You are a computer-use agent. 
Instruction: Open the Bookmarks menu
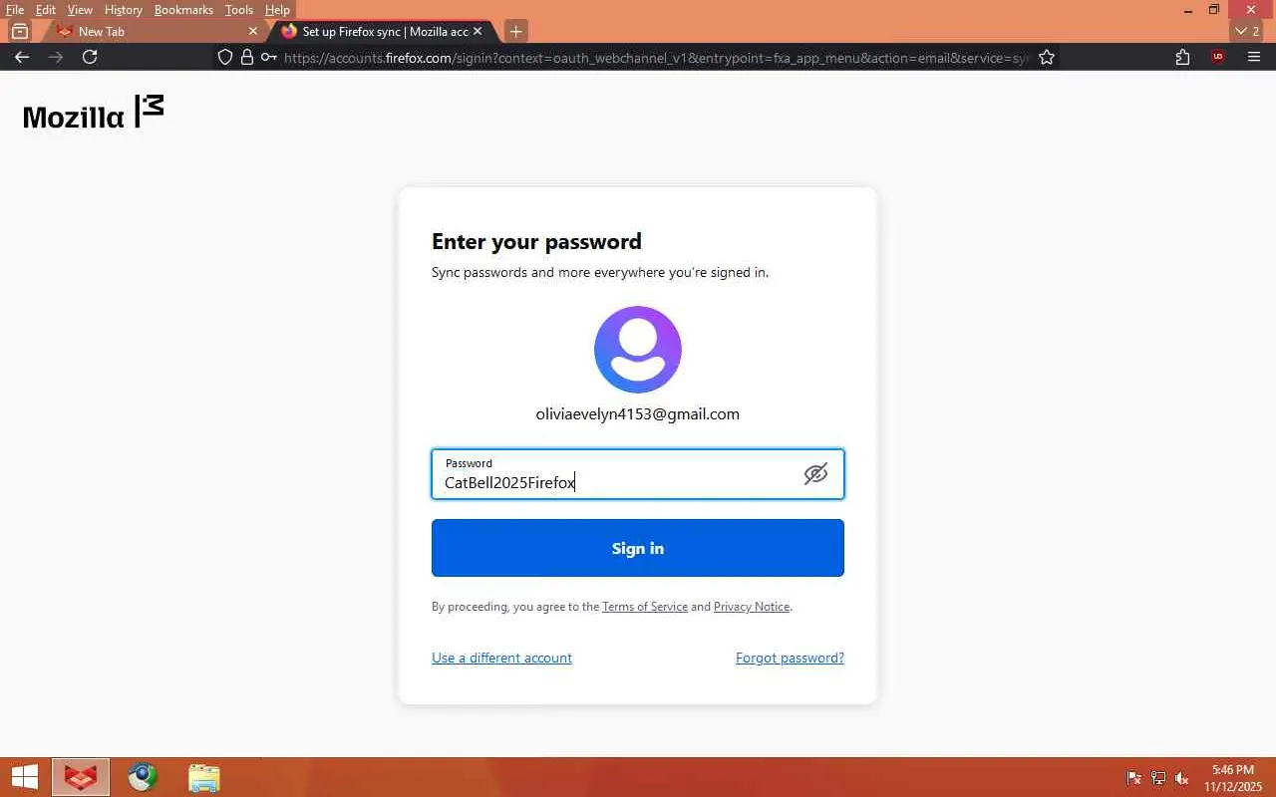click(183, 10)
